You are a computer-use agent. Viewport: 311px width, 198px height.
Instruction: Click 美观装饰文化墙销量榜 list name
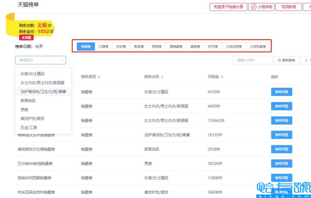pyautogui.click(x=36, y=149)
